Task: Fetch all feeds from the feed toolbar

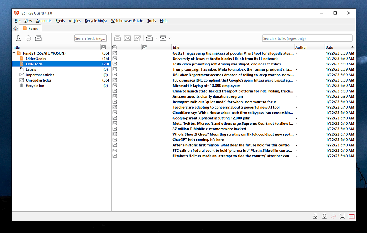Action: point(18,38)
